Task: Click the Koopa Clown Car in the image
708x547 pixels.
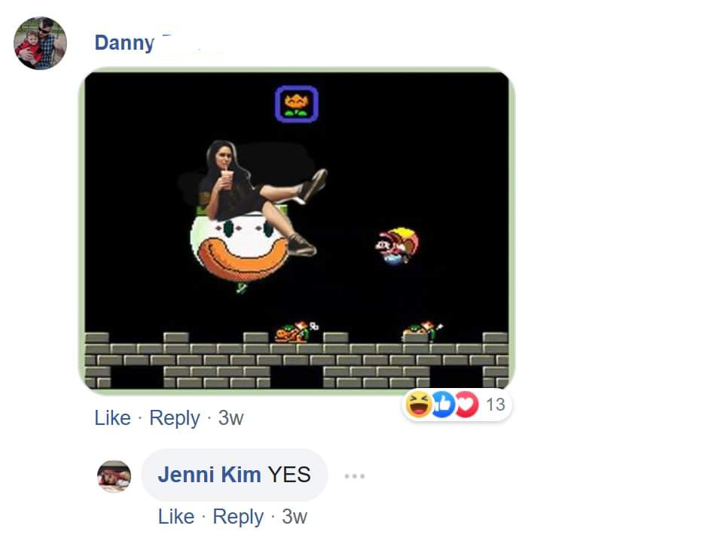Action: click(x=240, y=246)
